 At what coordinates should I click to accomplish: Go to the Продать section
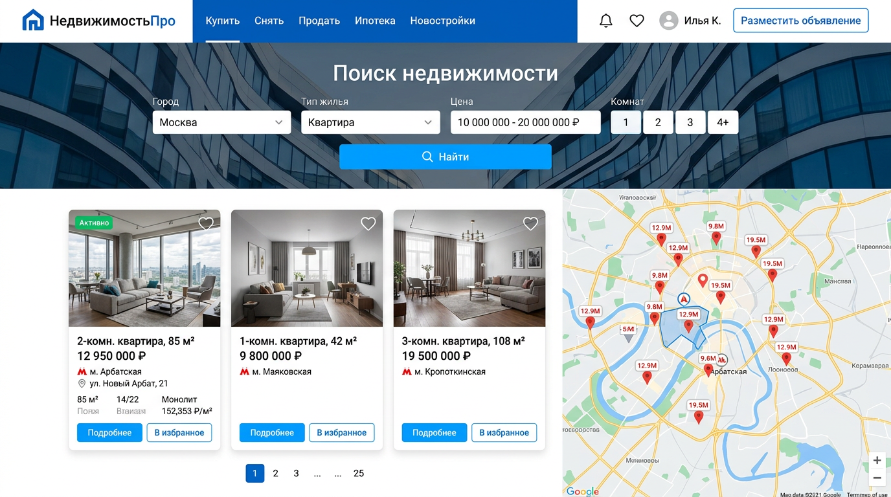319,21
